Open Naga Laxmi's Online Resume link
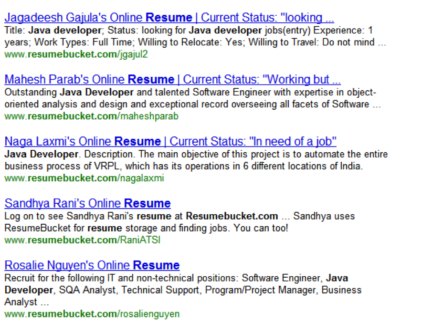The image size is (421, 334). coord(170,142)
